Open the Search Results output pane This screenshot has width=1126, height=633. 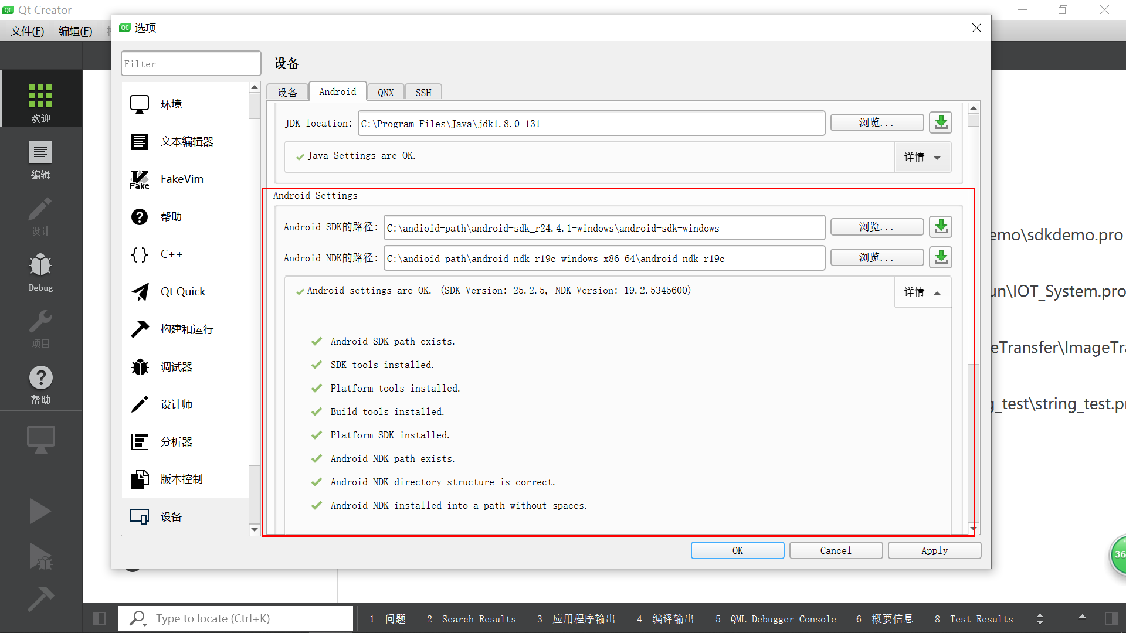[472, 619]
